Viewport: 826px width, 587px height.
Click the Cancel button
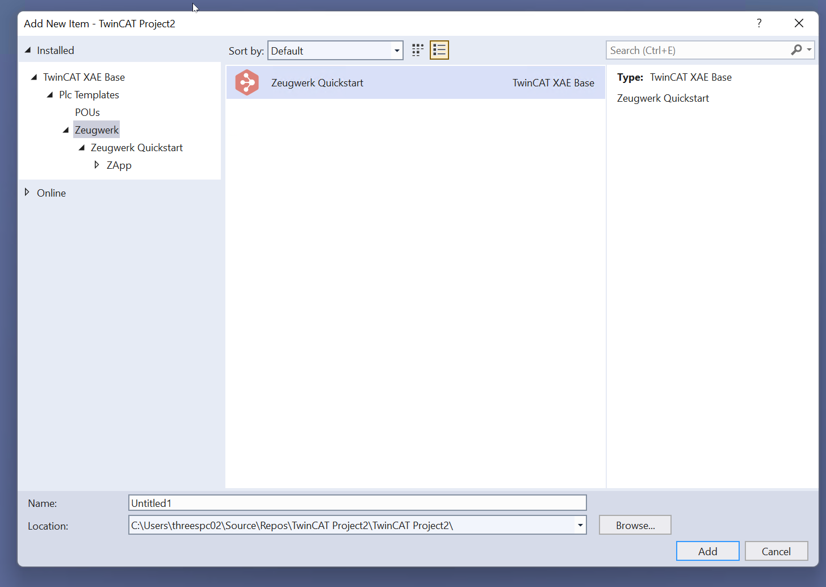pyautogui.click(x=776, y=551)
